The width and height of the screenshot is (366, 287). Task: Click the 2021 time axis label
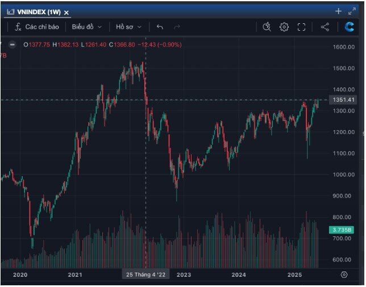point(75,275)
